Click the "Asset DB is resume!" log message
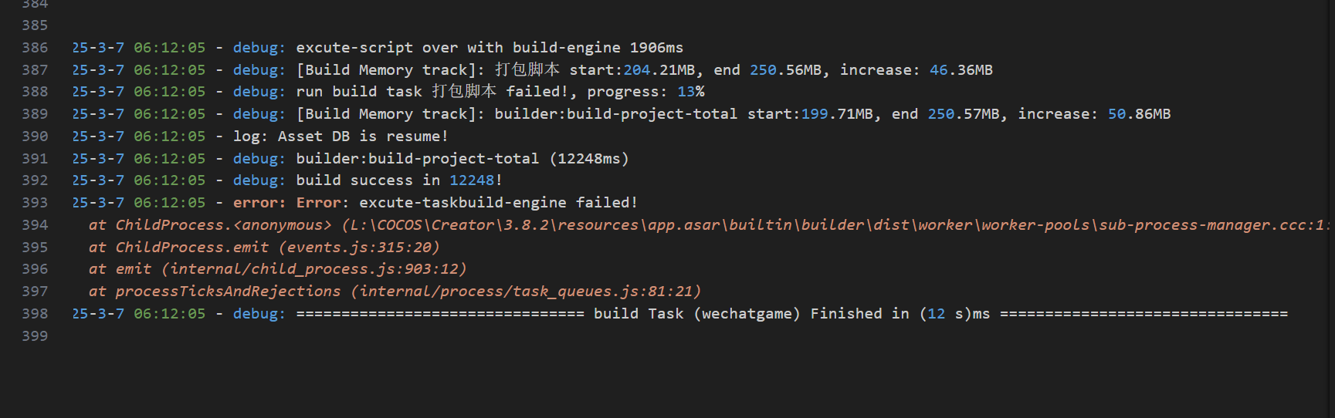1335x418 pixels. coord(363,137)
